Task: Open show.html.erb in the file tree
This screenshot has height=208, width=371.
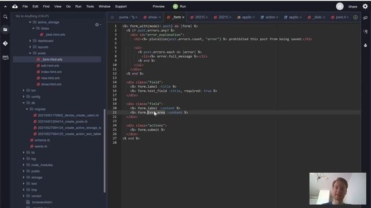Action: [x=51, y=84]
